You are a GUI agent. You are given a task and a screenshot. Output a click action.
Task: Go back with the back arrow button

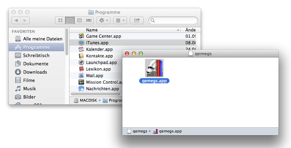click(x=16, y=20)
